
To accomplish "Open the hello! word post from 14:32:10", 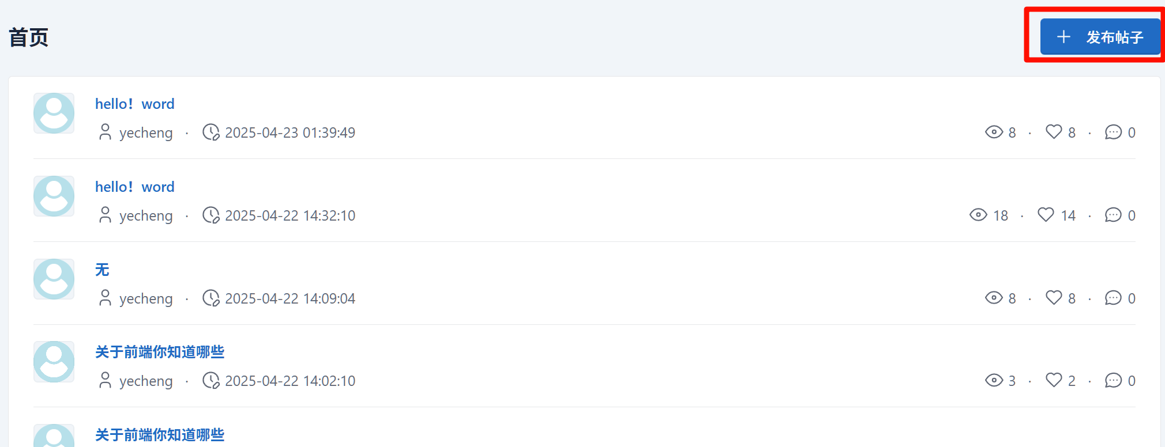I will click(x=134, y=187).
